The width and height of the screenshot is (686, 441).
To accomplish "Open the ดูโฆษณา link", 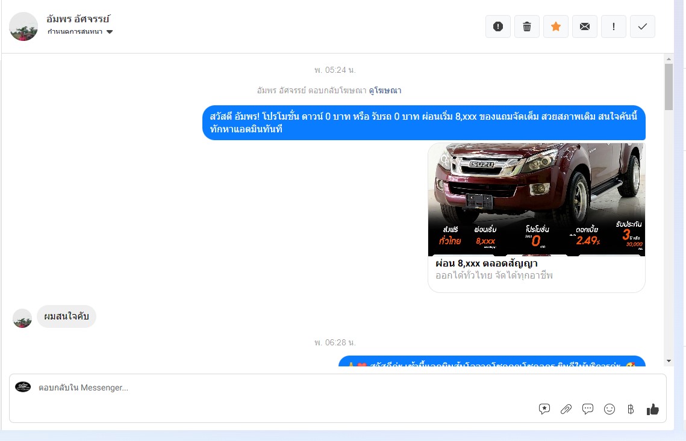I will point(385,90).
